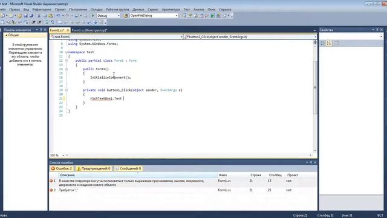The image size is (387, 218).
Task: Open the Вид menu
Action: (x=26, y=10)
